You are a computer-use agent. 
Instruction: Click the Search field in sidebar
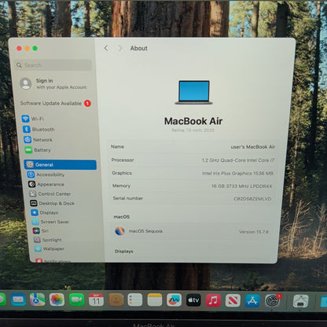click(53, 65)
